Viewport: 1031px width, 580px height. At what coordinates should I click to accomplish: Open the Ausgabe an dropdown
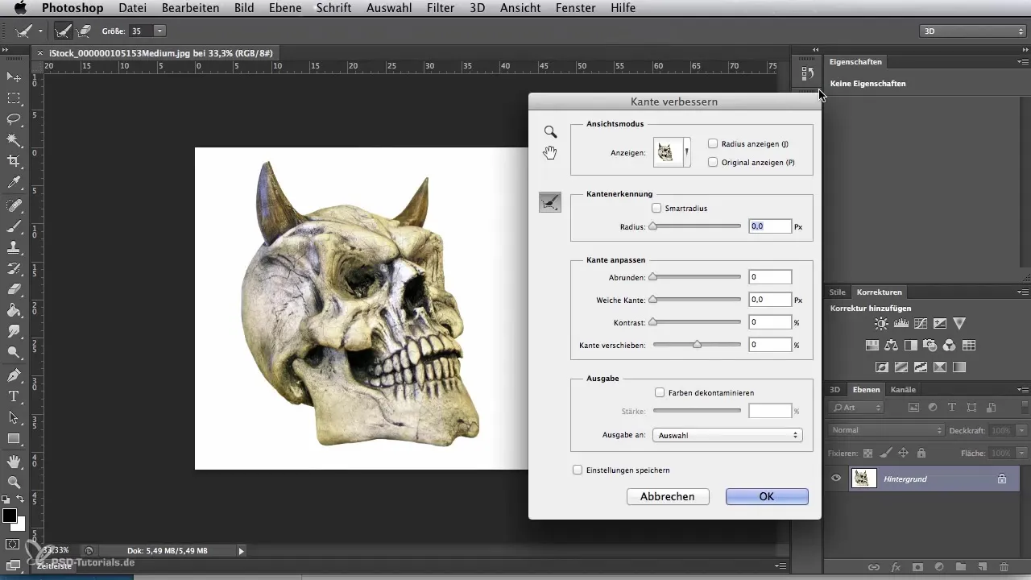[x=727, y=435]
